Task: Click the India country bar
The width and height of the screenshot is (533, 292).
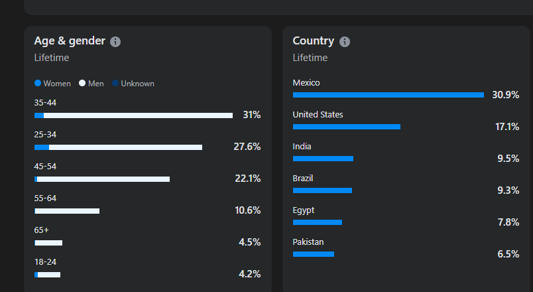Action: [323, 159]
